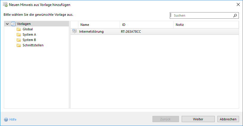Click the System A folder icon

pos(19,34)
